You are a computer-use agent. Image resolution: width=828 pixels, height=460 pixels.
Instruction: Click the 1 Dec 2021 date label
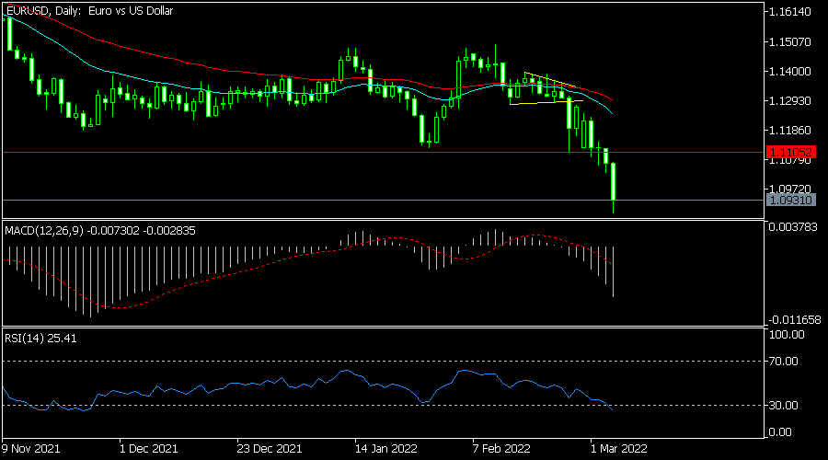(148, 449)
